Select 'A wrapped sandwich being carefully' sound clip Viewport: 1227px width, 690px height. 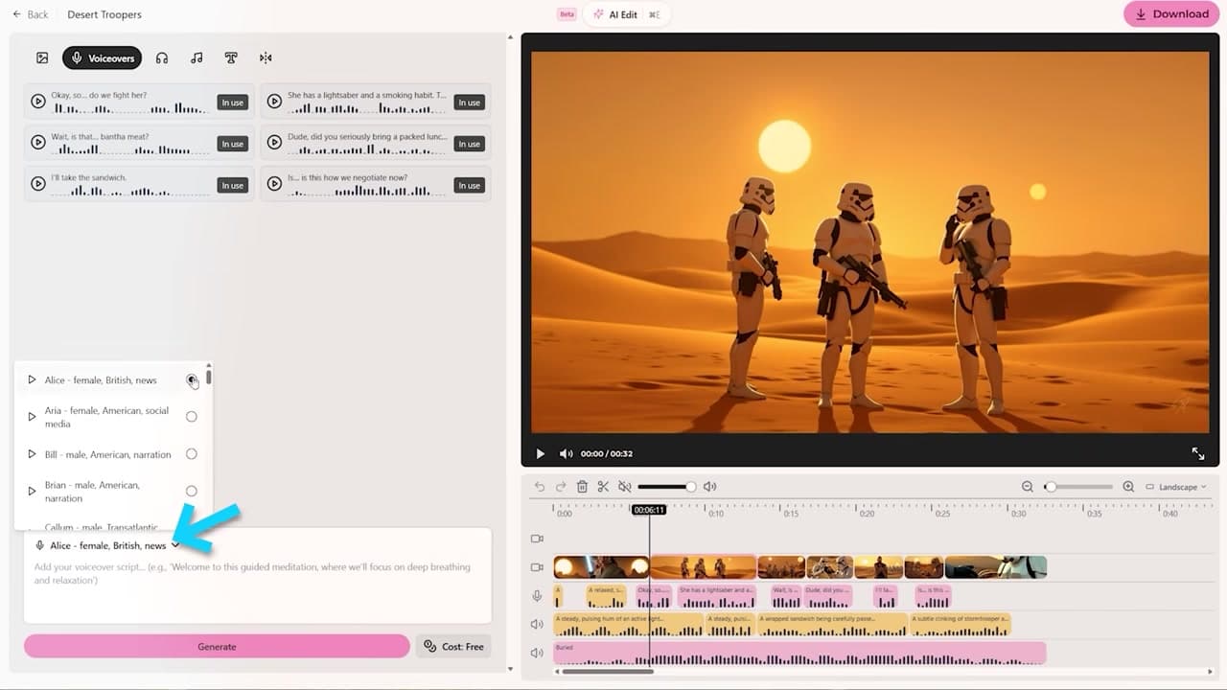832,625
